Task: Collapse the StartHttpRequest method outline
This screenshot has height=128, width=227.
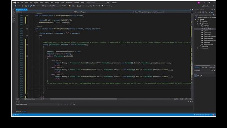Action: point(27,16)
